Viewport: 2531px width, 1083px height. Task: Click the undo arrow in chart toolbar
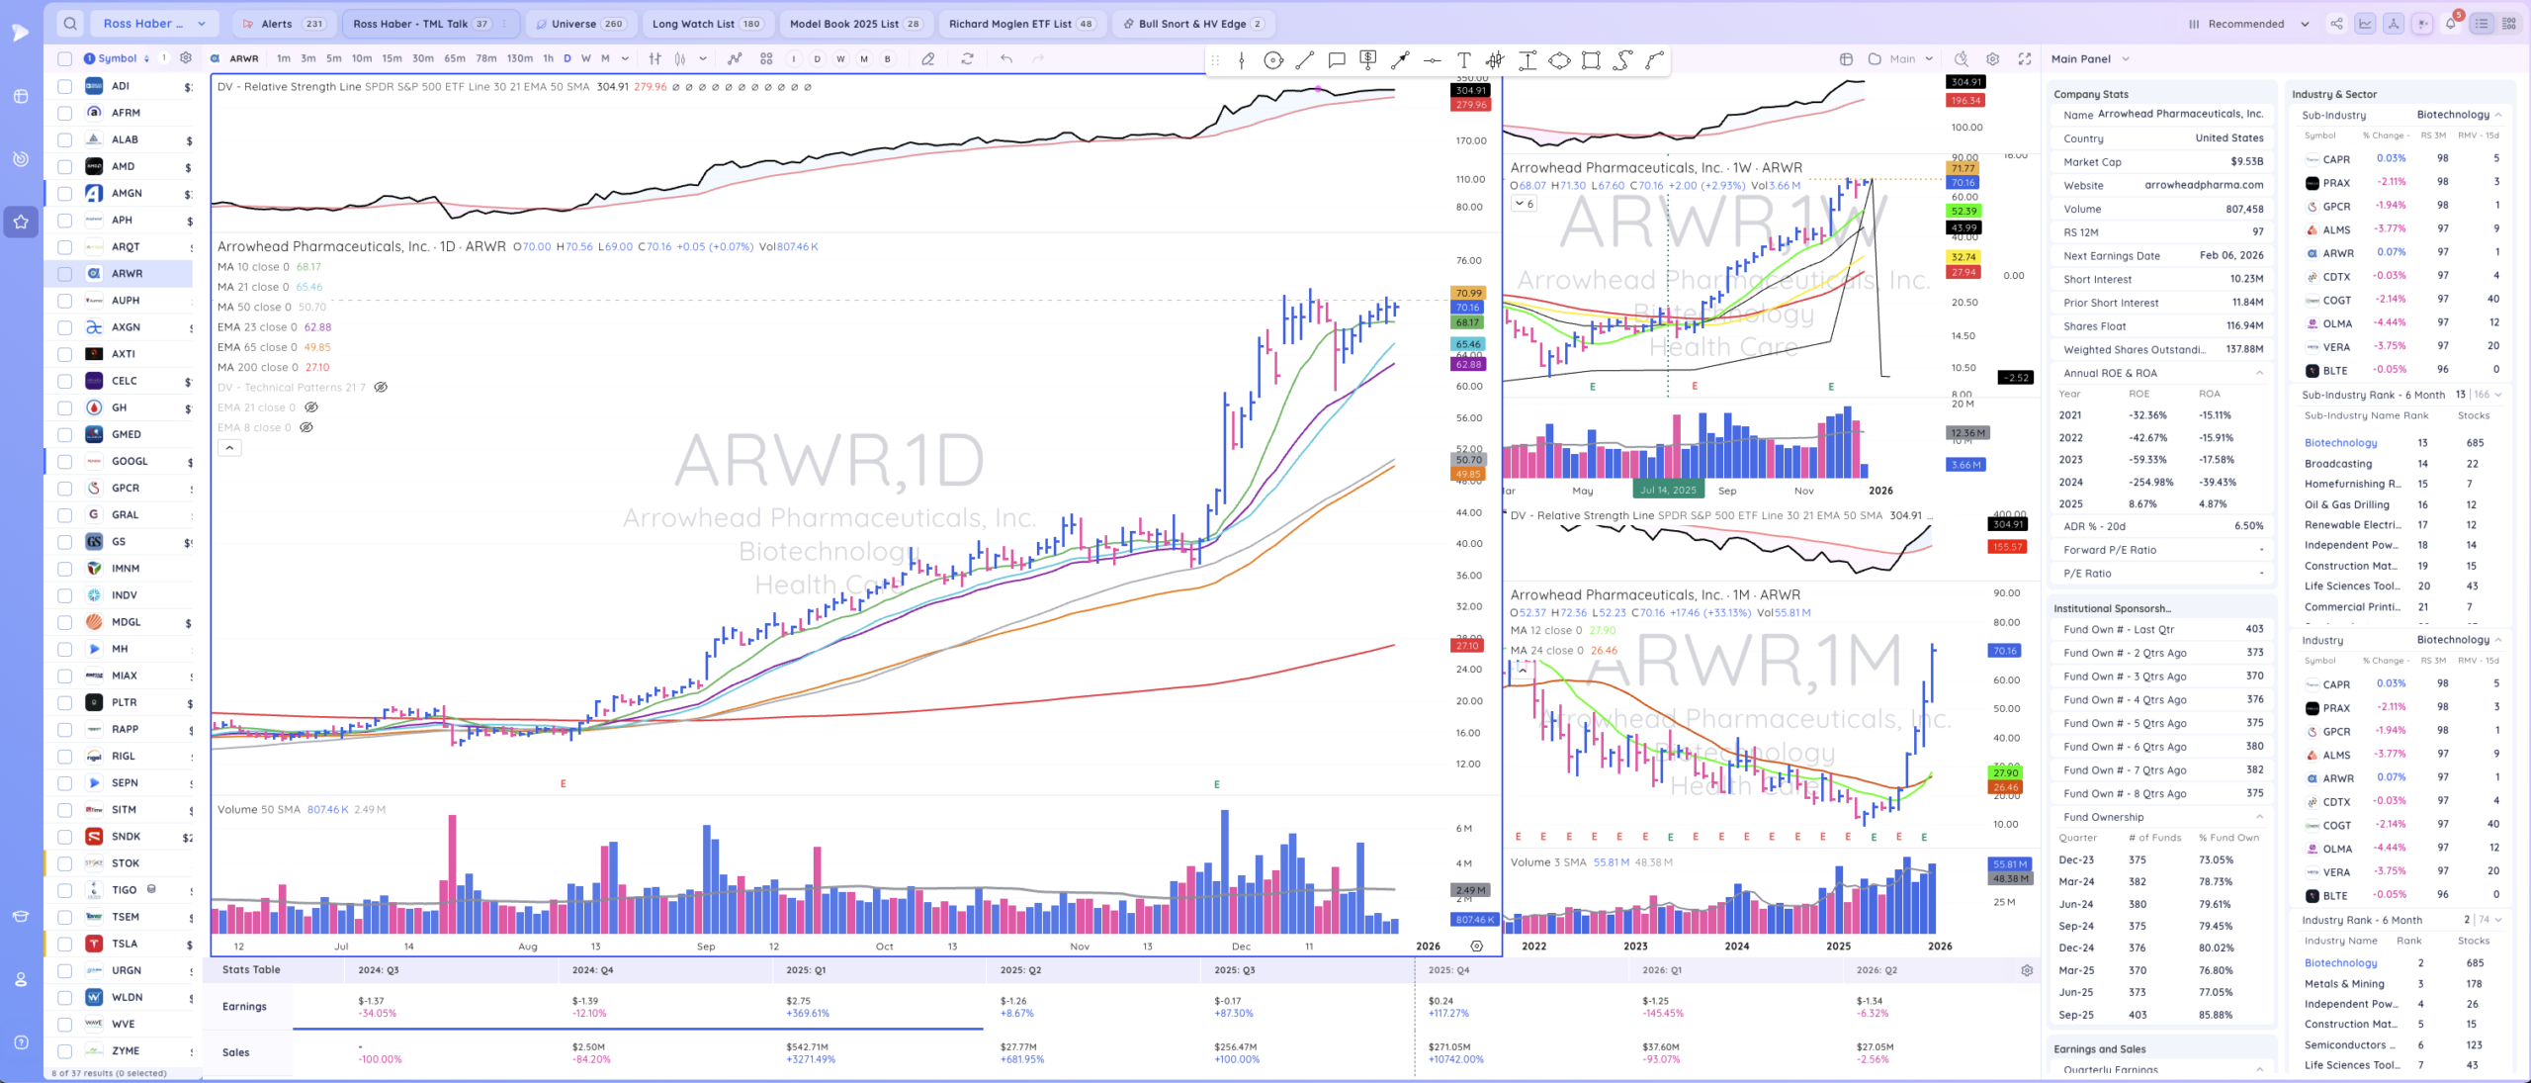1006,58
